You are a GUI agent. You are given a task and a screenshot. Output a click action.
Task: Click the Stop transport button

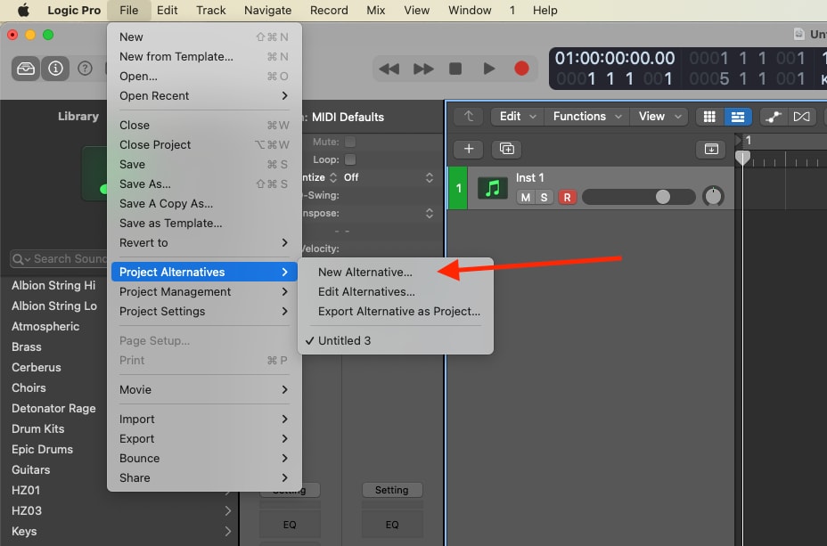(x=455, y=69)
